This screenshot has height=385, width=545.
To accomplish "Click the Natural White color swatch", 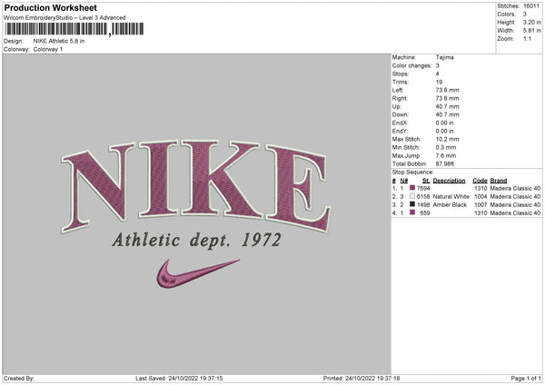I will tap(412, 196).
